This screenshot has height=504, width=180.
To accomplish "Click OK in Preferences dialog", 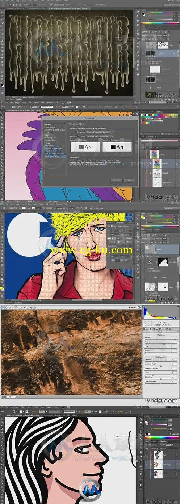I will point(117,180).
